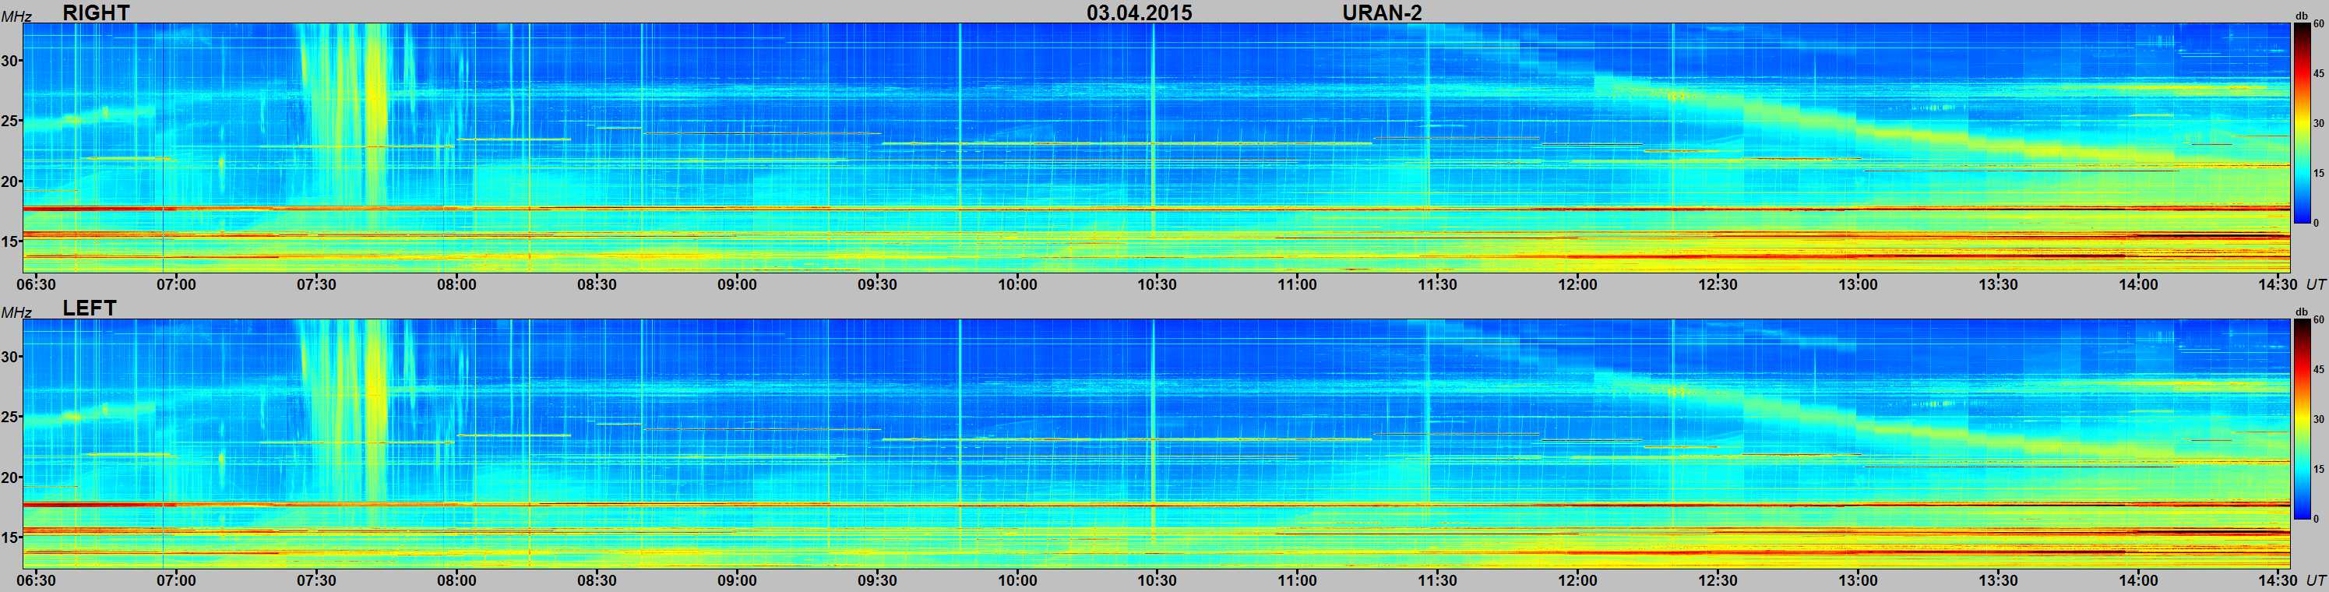Screen dimensions: 2329x592
Task: Click the 11:00 time label under the RIGHT panel
Action: pyautogui.click(x=1298, y=284)
